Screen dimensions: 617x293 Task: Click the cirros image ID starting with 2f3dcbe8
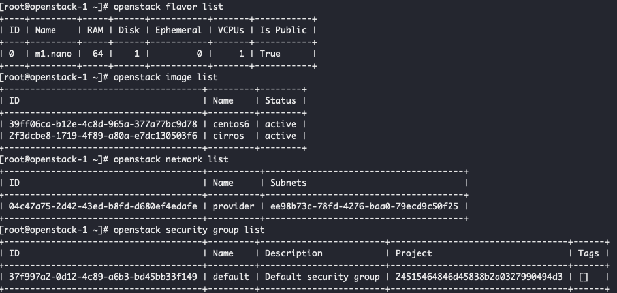click(x=103, y=136)
